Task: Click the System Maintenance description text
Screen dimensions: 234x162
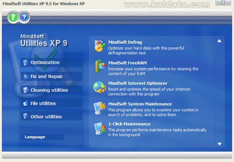Action: (x=153, y=112)
